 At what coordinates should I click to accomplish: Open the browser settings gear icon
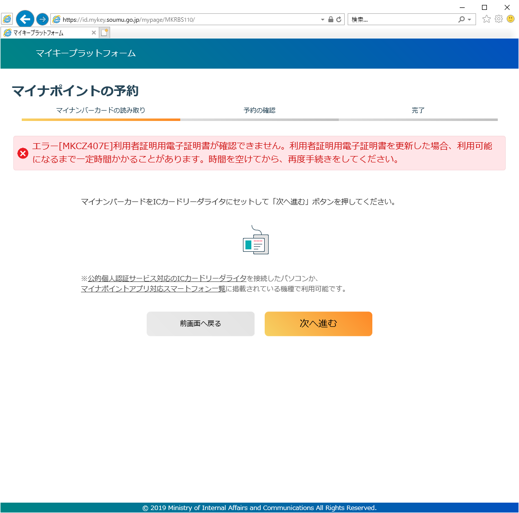(x=499, y=19)
